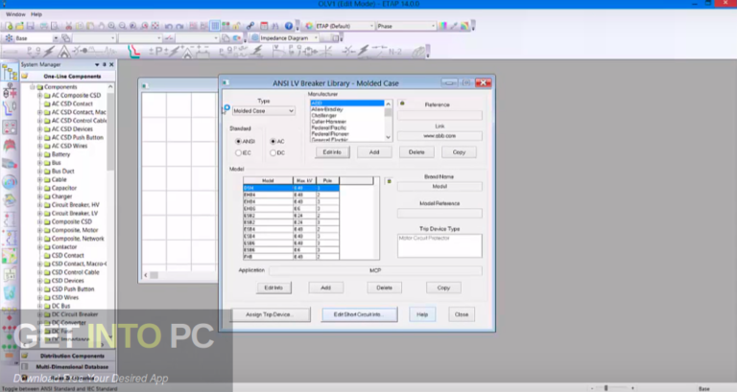Select the IEC standard radio button
This screenshot has height=392, width=737.
coord(238,153)
